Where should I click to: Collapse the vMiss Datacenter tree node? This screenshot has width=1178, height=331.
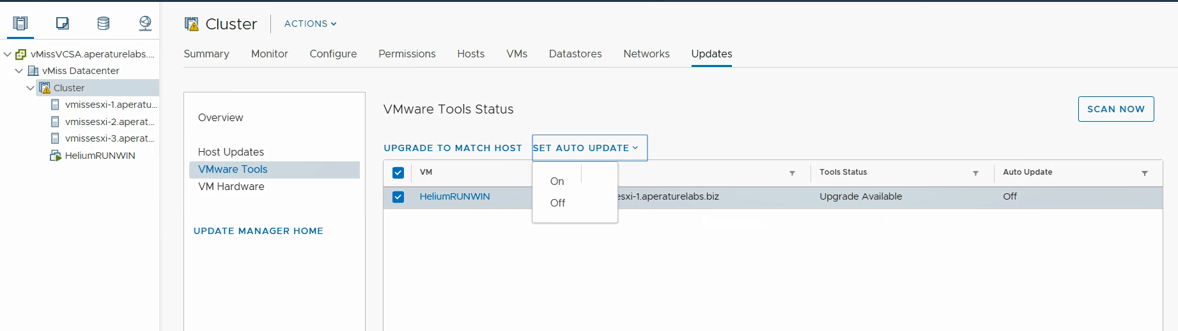tap(19, 71)
